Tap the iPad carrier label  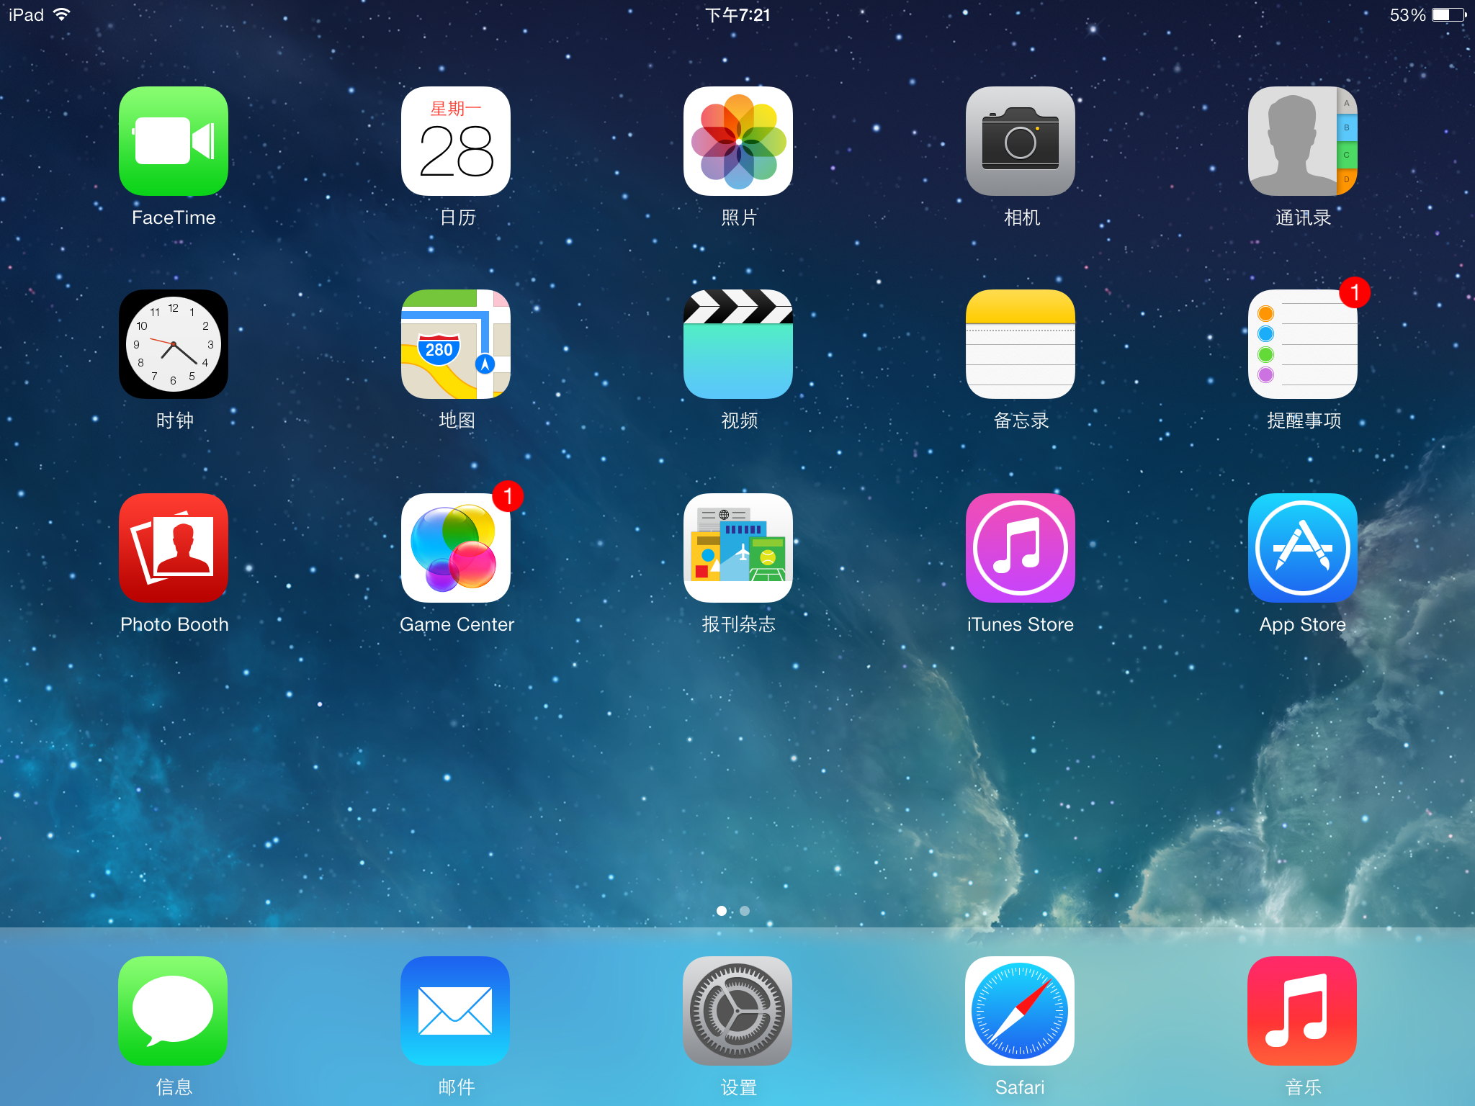(x=26, y=15)
